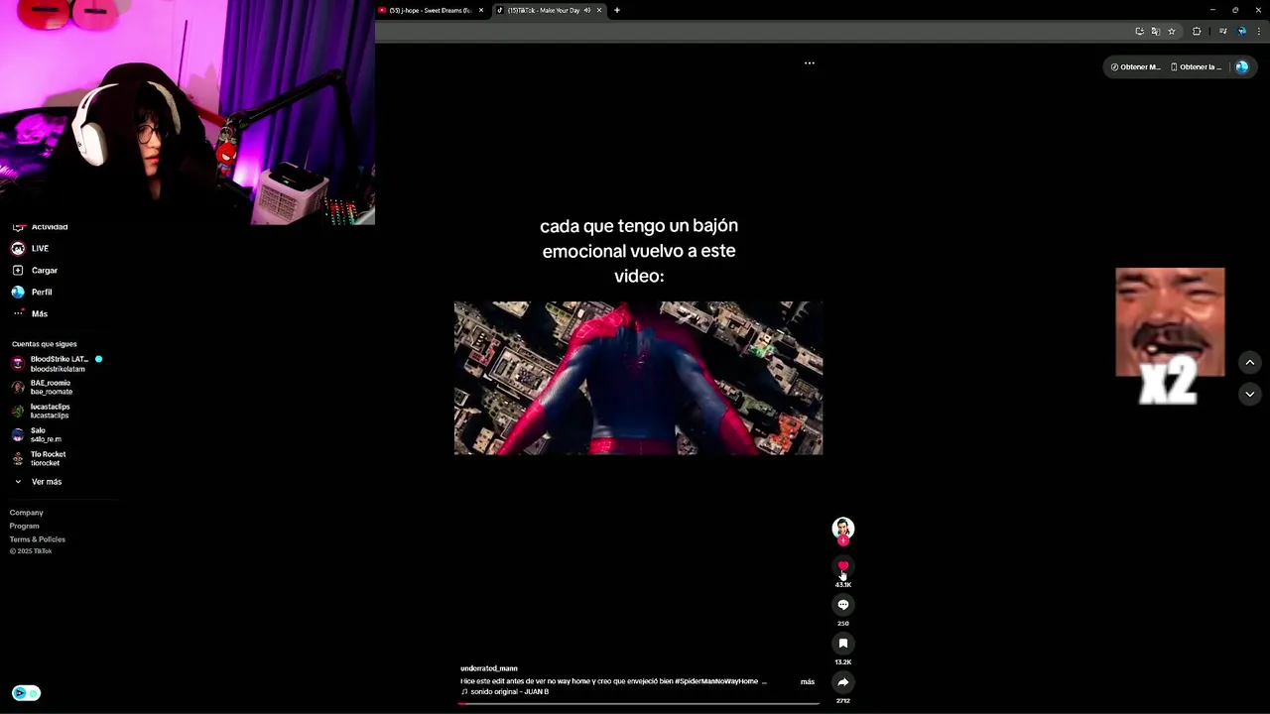Open the browser media control icon
The image size is (1270, 714).
1223,32
